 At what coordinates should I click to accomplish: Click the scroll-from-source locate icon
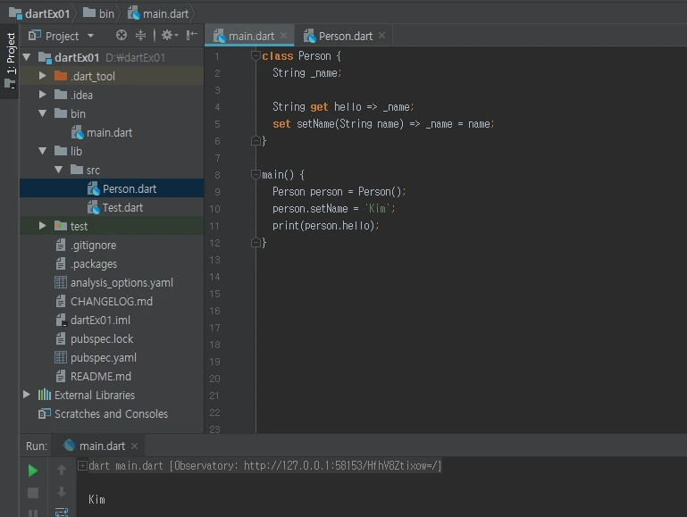point(121,36)
